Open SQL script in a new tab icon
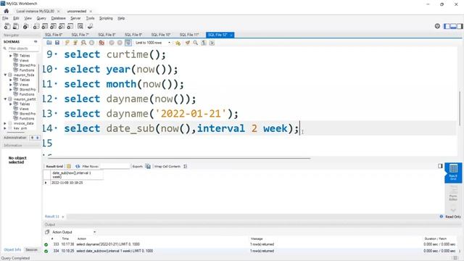 16,26
